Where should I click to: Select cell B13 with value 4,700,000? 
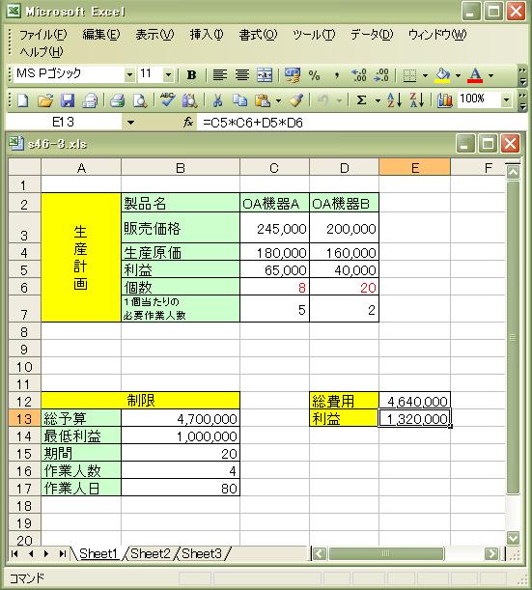181,418
